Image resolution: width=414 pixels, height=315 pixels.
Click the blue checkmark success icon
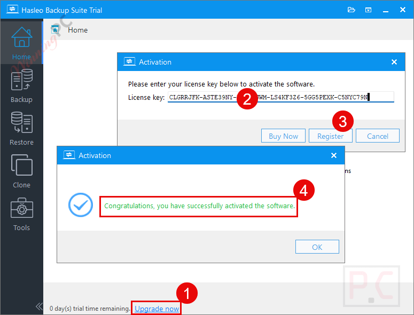81,205
